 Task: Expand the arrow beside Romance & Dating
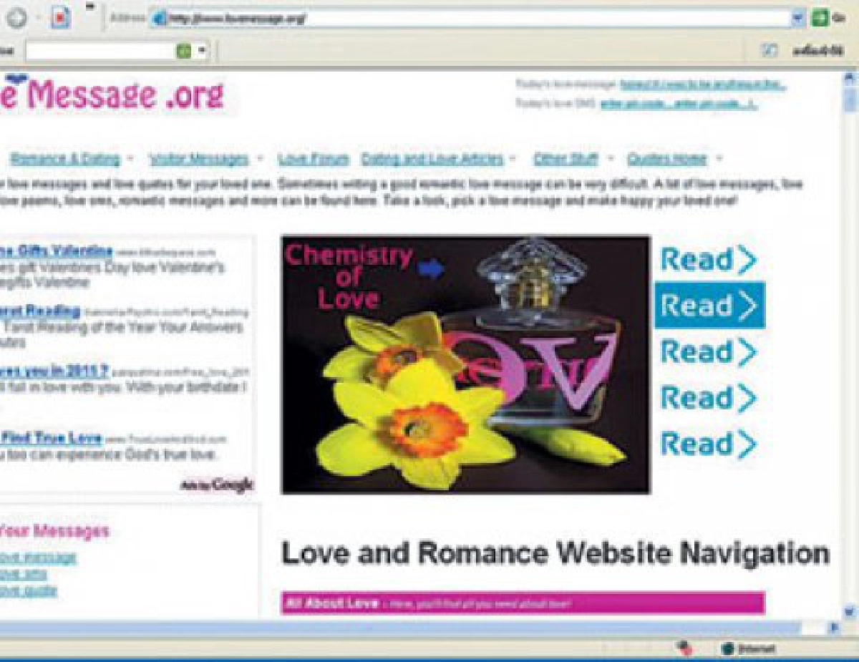[x=131, y=158]
